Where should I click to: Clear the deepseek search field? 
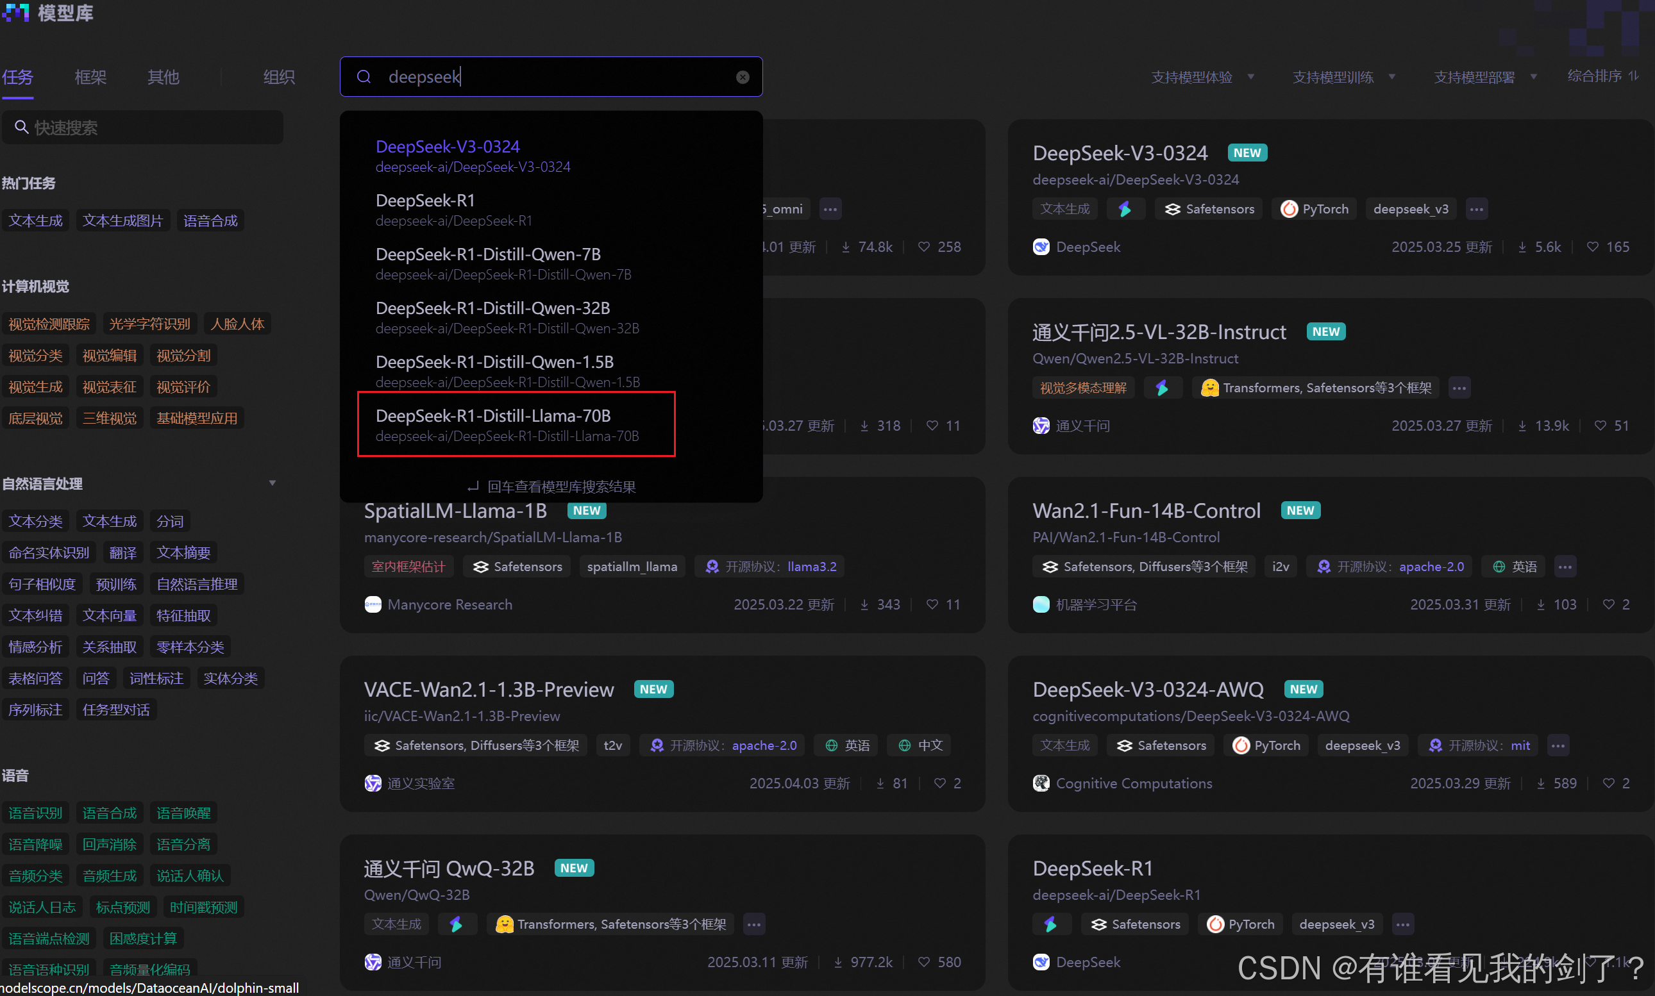[x=743, y=77]
